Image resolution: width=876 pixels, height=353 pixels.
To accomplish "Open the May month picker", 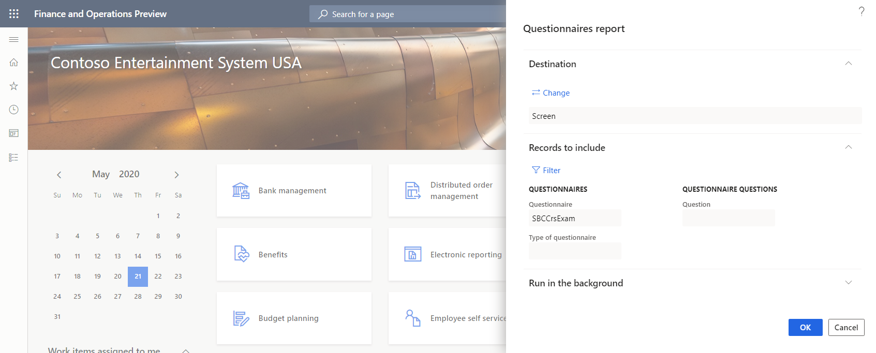I will (x=101, y=174).
